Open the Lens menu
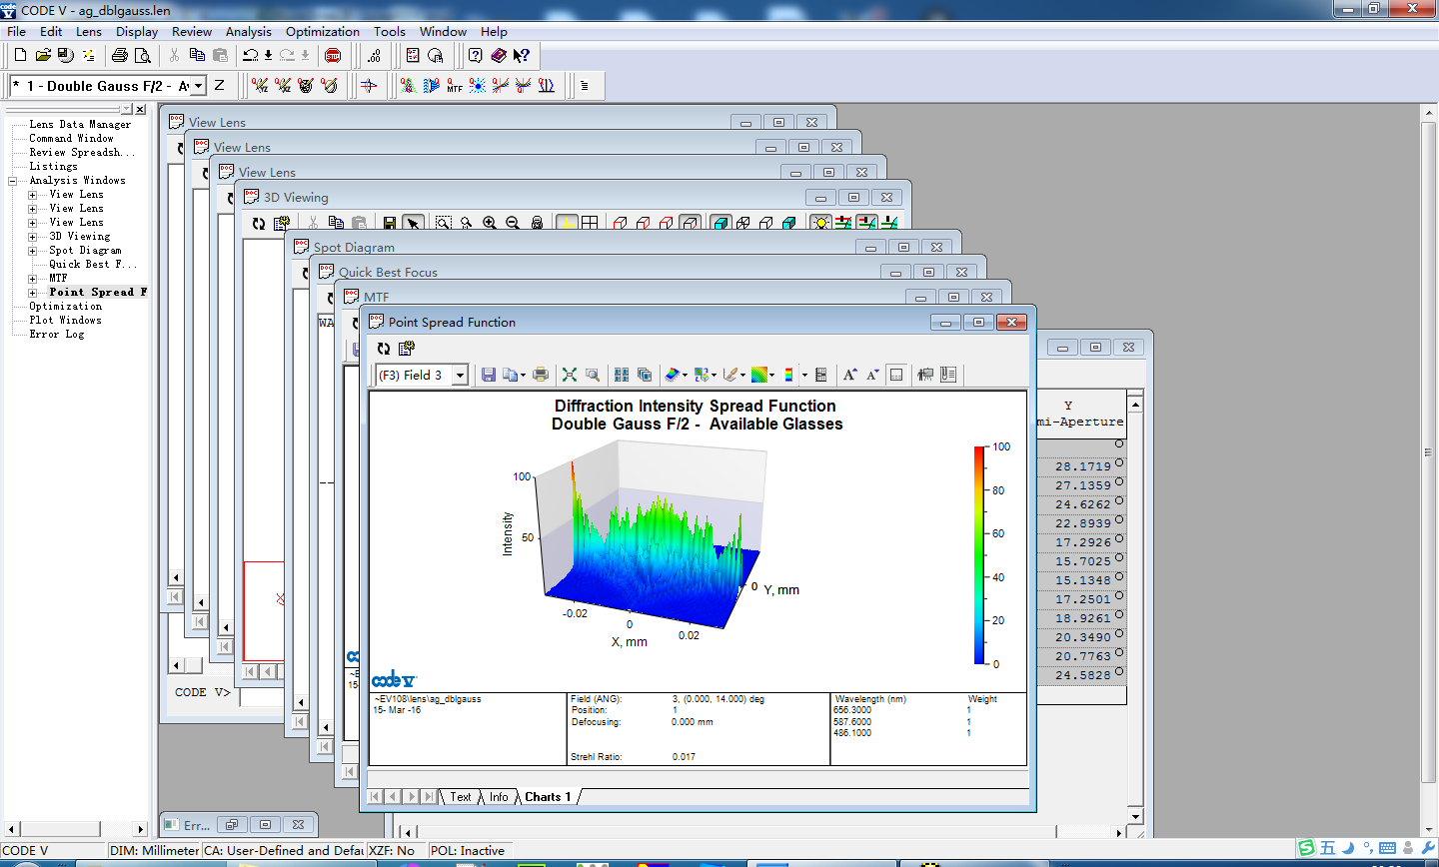 (x=89, y=31)
